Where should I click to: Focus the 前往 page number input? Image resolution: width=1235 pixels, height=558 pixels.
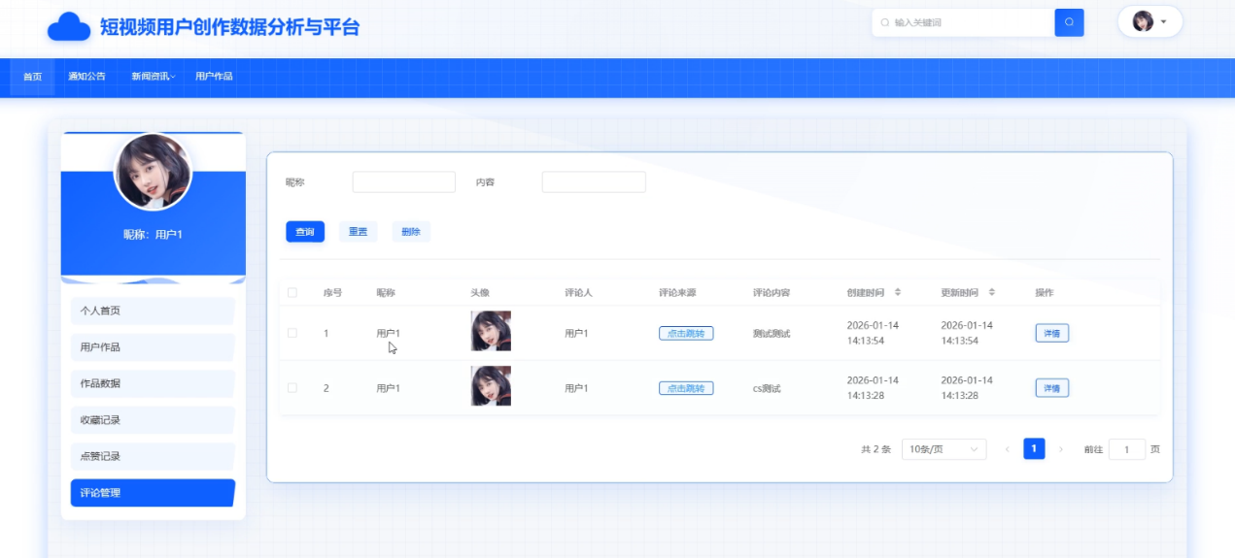pos(1127,449)
